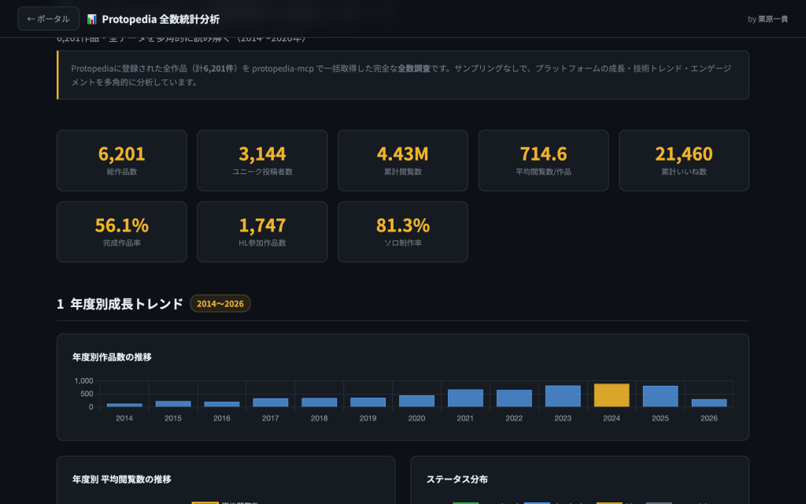Click the 714.6 平均閲覧数/作品 value
This screenshot has height=504, width=806.
pos(543,154)
